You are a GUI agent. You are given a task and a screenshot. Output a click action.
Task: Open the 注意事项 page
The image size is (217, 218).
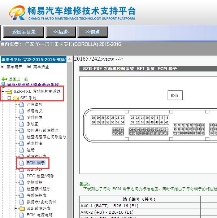[x=35, y=104]
